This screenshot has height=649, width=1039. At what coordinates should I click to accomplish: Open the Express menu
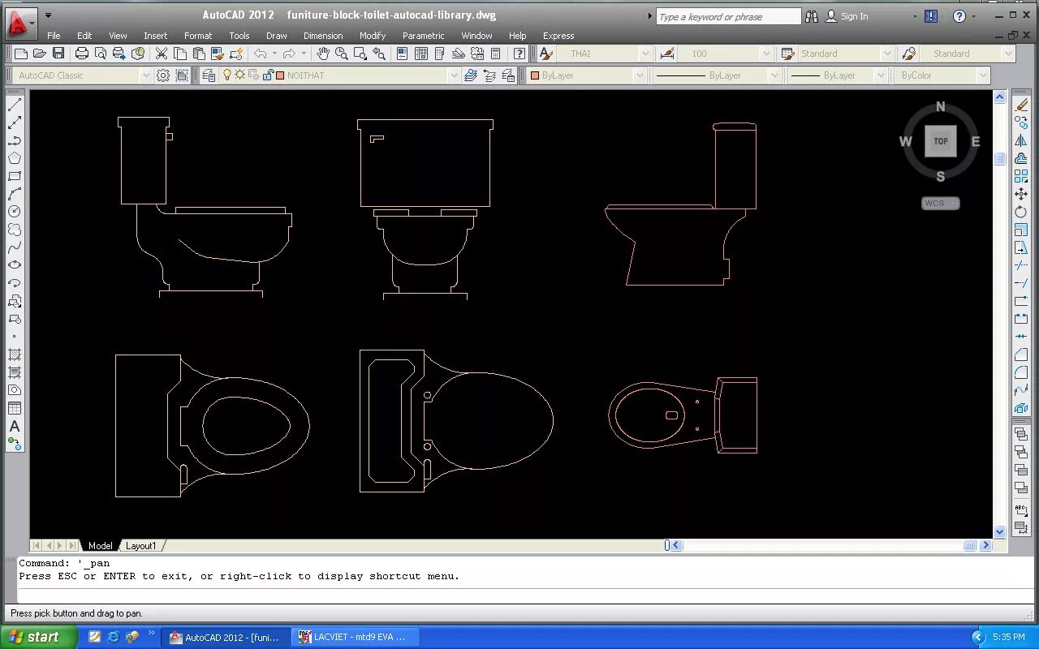coord(558,36)
